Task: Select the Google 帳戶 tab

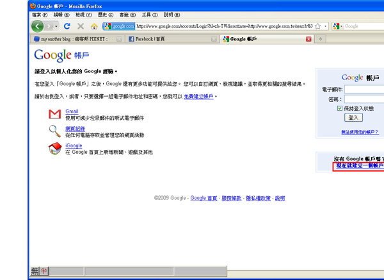Action: click(267, 39)
